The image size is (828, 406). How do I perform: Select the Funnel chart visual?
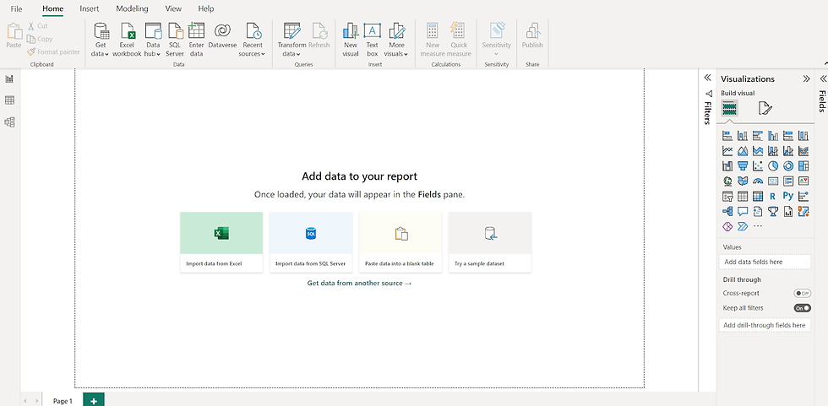click(x=743, y=166)
